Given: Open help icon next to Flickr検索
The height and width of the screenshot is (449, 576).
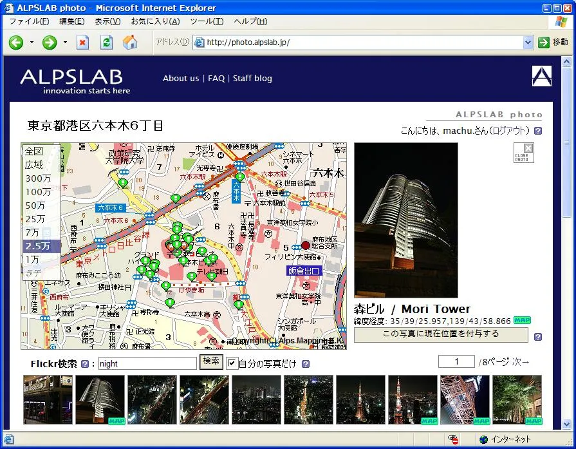Looking at the screenshot, I should pos(85,364).
